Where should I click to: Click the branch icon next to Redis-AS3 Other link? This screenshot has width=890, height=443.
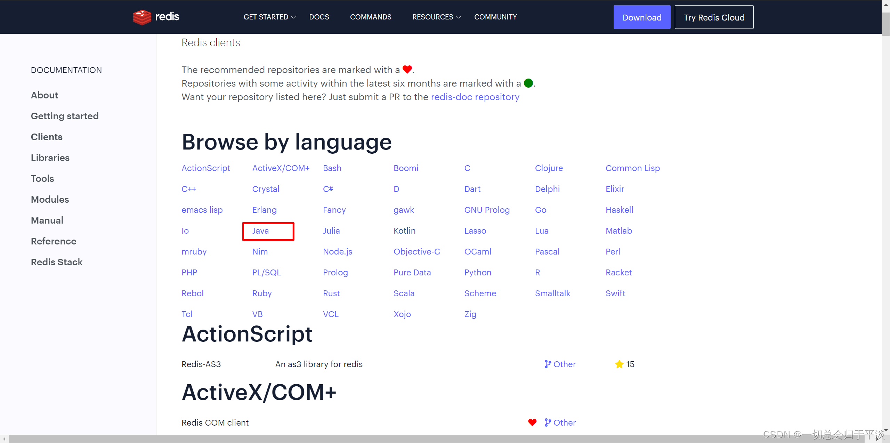pyautogui.click(x=548, y=364)
